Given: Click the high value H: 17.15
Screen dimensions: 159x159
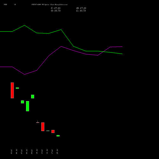Looking at the screenshot, I should pos(81,8).
